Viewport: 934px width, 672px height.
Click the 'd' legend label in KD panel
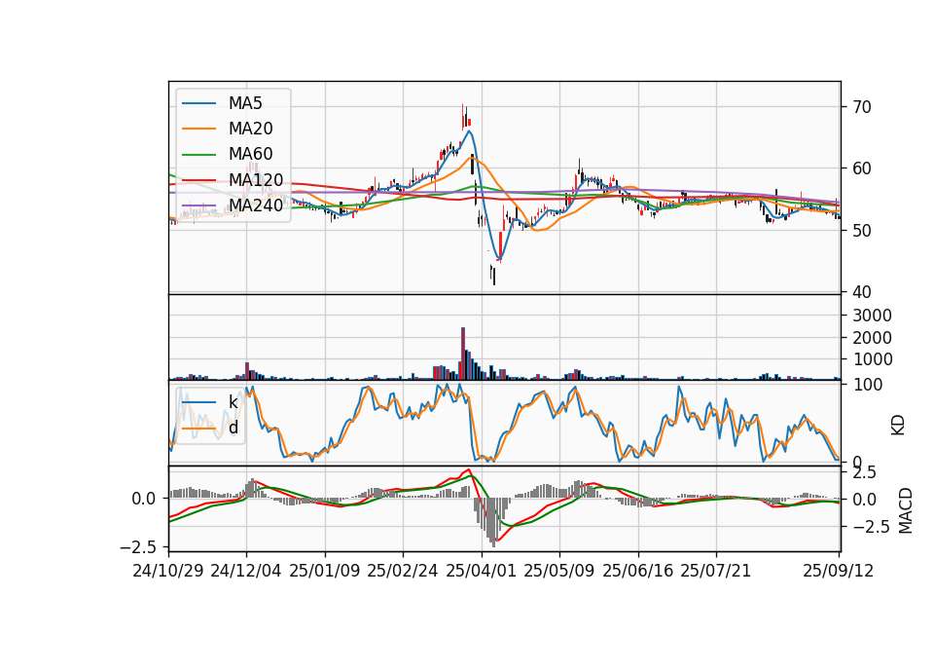[233, 428]
